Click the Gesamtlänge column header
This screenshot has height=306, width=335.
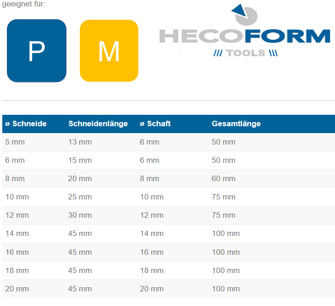click(x=236, y=124)
